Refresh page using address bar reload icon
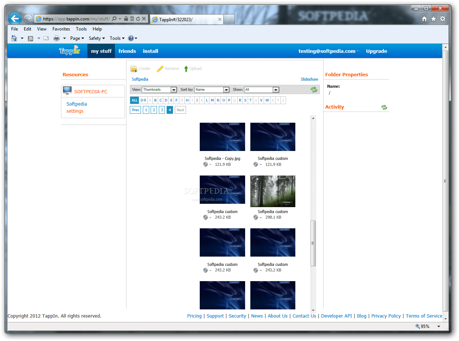Image resolution: width=459 pixels, height=341 pixels. [x=138, y=19]
